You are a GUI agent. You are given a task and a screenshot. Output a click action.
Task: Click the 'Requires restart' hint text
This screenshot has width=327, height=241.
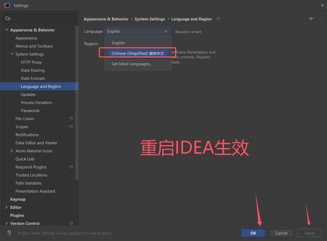click(188, 32)
